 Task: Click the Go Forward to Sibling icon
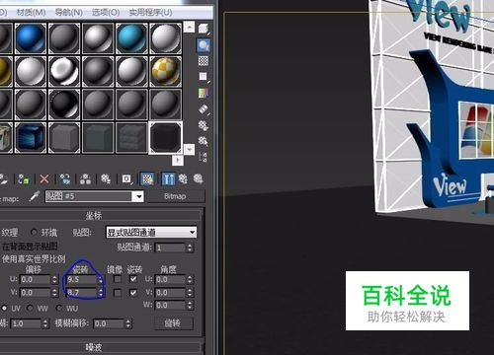[x=198, y=179]
